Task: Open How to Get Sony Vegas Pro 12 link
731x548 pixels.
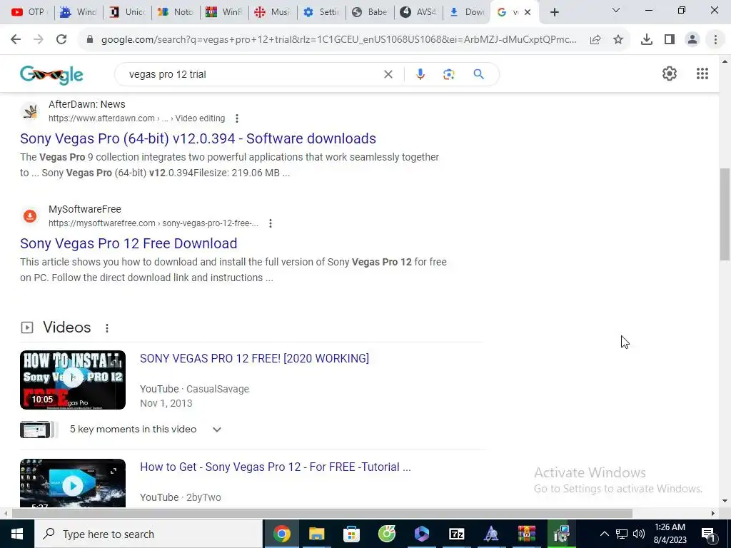Action: 276,467
